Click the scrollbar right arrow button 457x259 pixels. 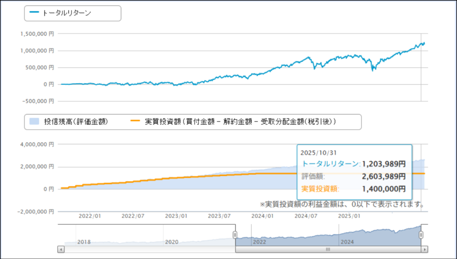click(425, 250)
